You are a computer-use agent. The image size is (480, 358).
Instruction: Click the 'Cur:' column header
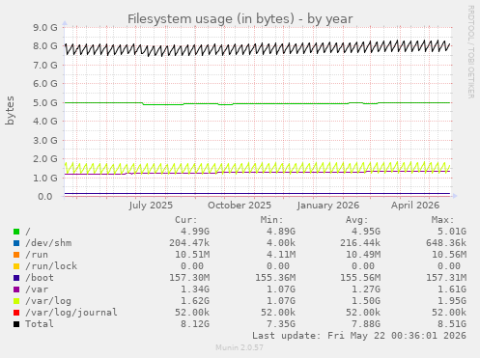(186, 220)
